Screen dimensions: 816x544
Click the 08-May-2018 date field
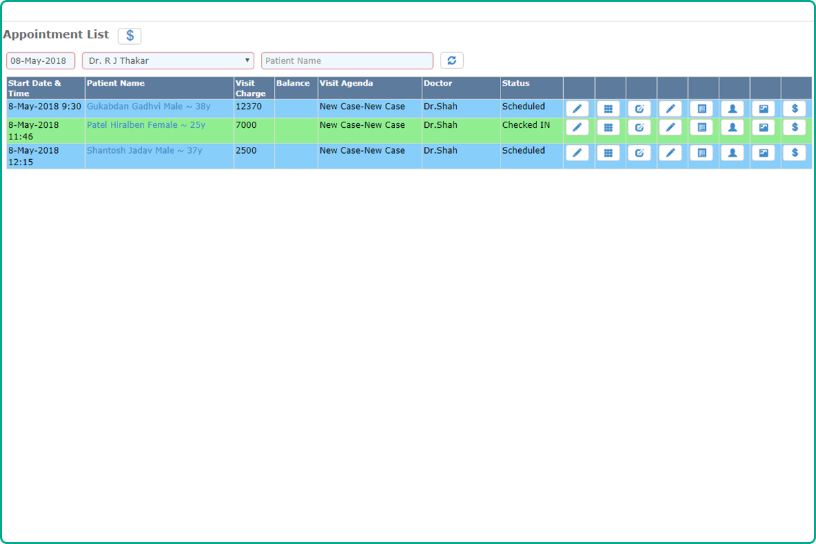click(x=40, y=61)
